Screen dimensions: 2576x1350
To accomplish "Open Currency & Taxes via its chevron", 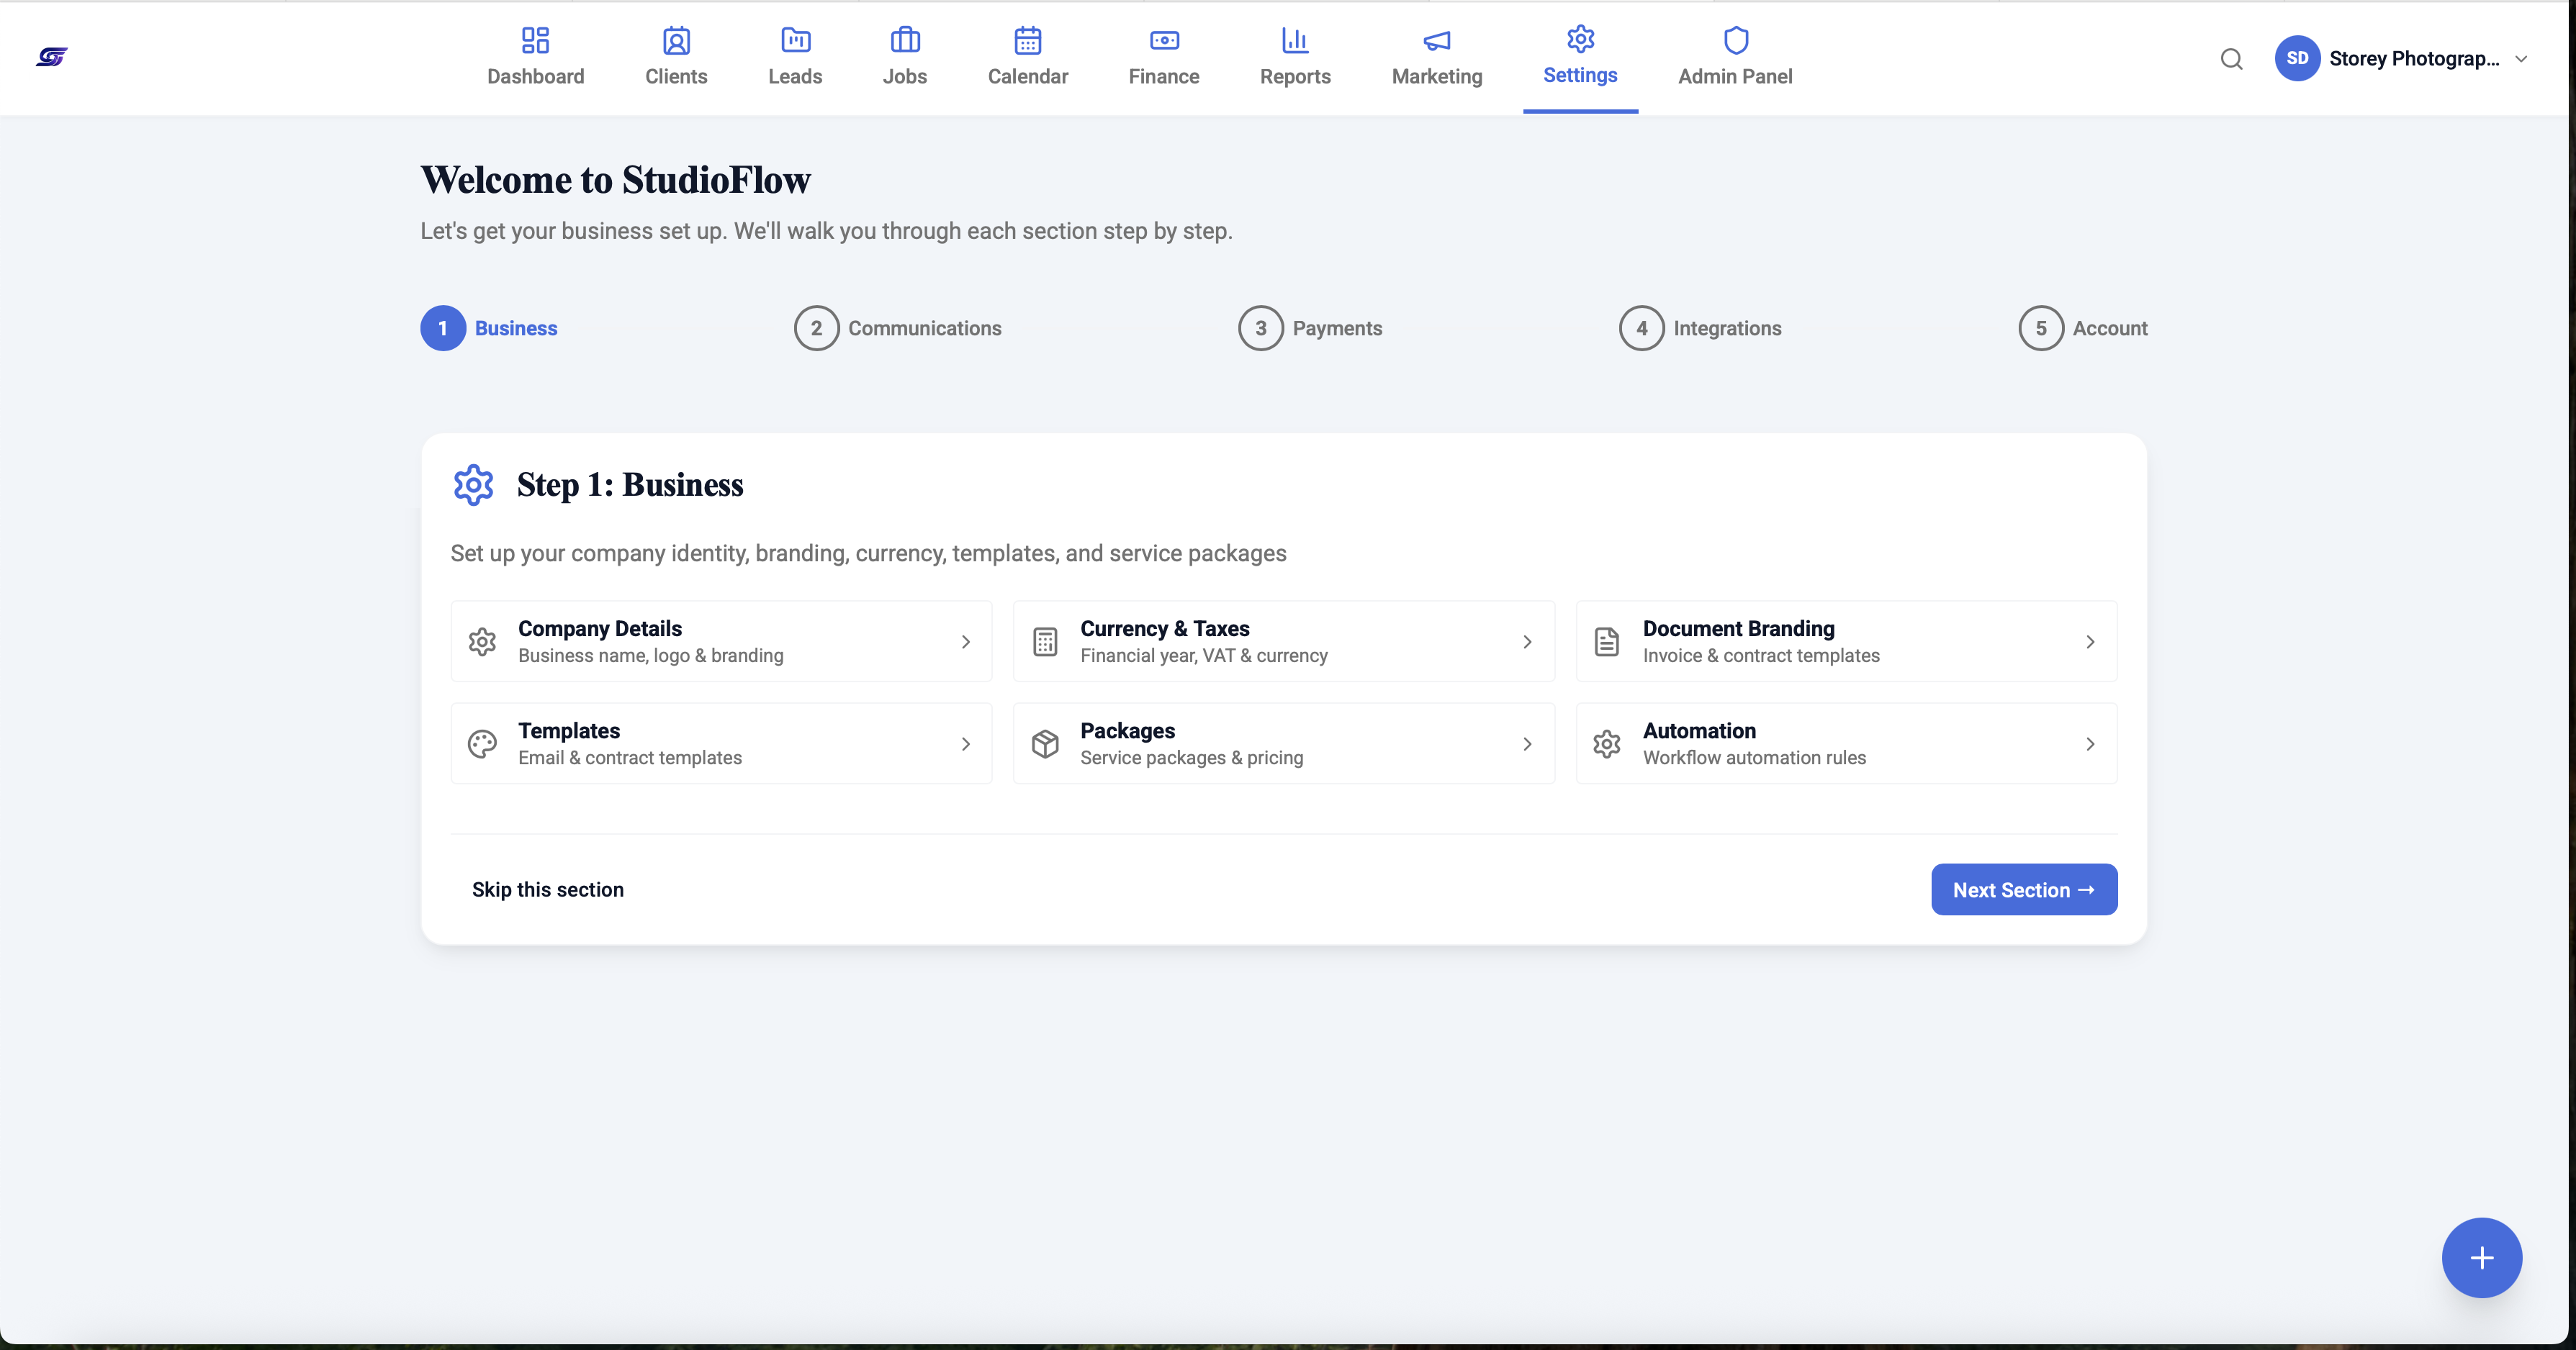I will (1527, 641).
